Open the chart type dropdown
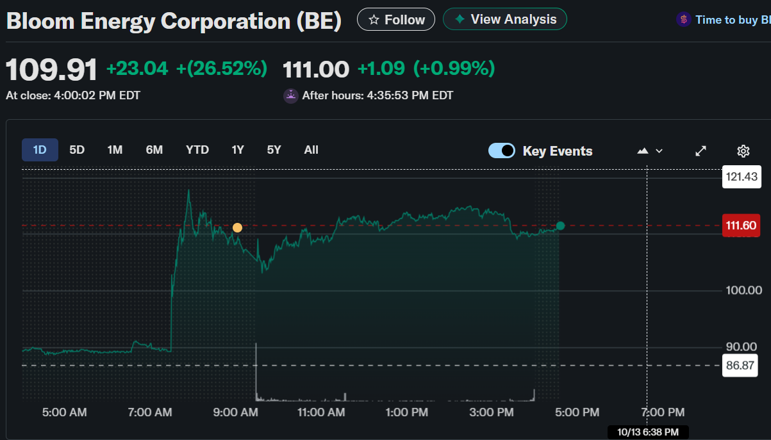 click(650, 151)
